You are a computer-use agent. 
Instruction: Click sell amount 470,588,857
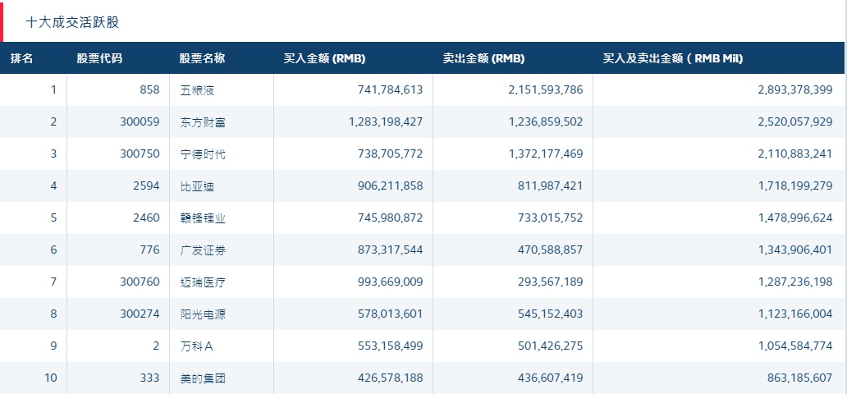tap(551, 250)
